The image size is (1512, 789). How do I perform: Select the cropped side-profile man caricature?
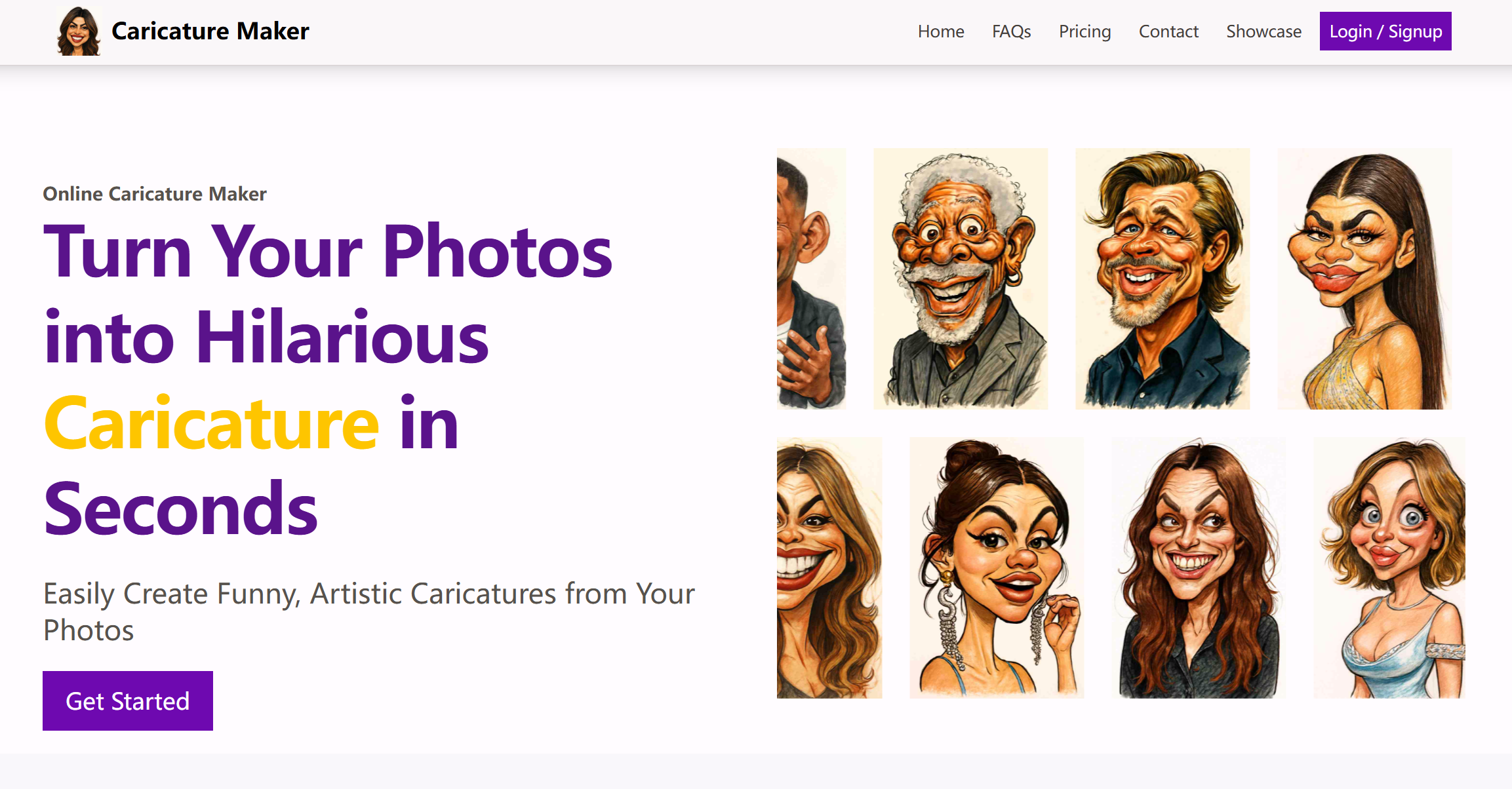811,279
